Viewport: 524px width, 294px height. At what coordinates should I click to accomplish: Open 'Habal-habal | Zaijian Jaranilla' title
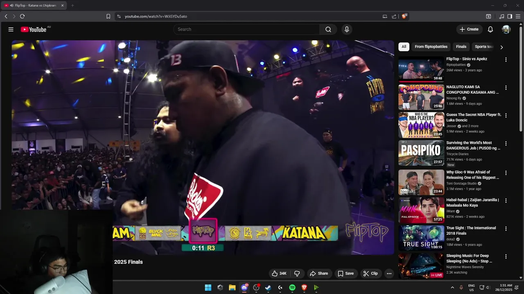coord(472,203)
